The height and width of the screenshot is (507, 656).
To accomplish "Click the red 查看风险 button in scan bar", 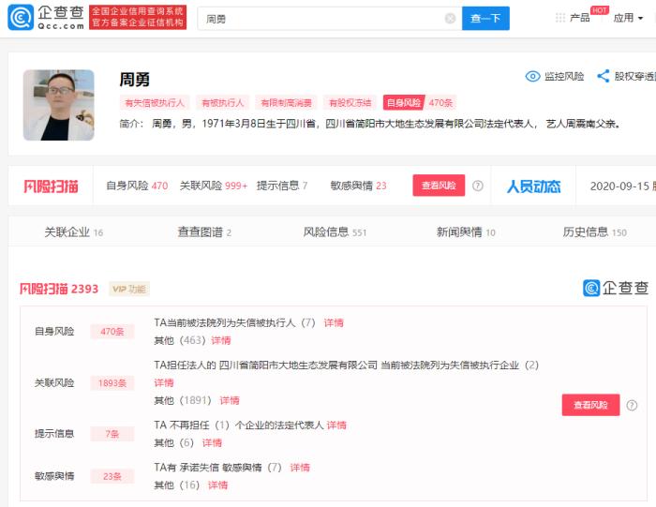I will pyautogui.click(x=439, y=186).
